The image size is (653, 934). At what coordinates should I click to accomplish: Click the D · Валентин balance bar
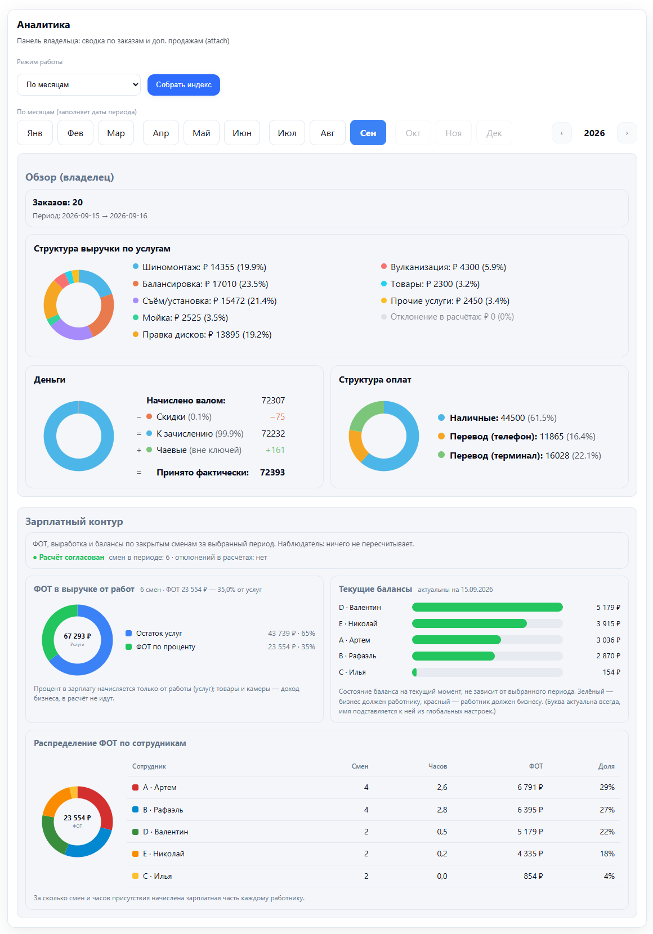coord(487,607)
